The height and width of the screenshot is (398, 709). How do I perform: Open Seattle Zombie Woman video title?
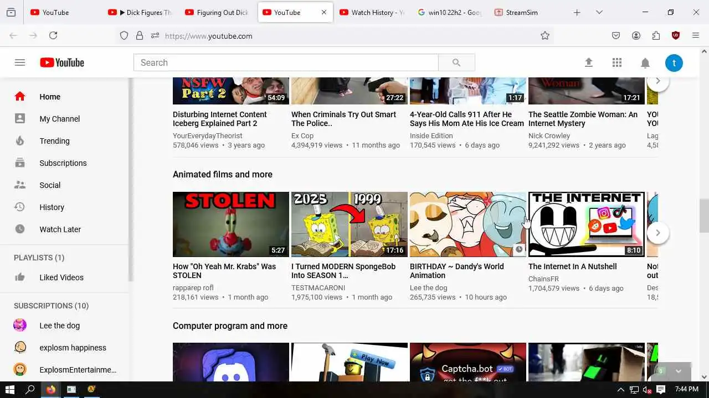583,119
